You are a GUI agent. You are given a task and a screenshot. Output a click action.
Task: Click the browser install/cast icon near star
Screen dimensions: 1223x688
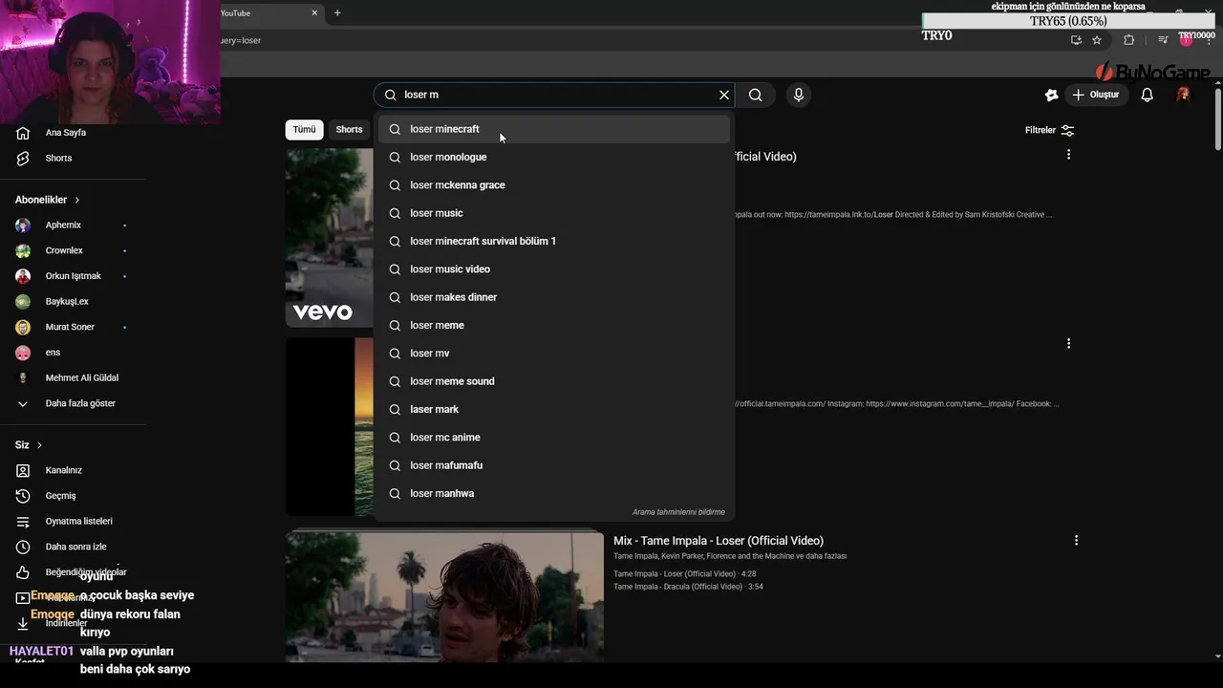pos(1076,40)
